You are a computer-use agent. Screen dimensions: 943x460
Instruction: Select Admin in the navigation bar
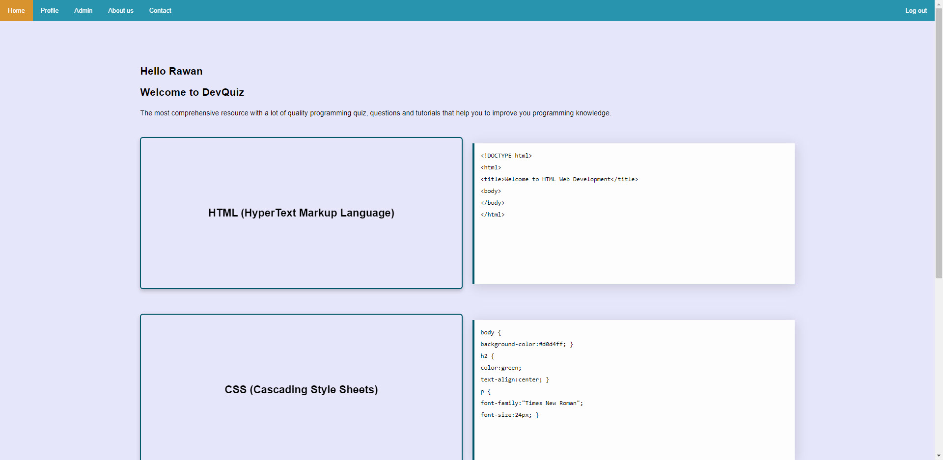tap(83, 10)
